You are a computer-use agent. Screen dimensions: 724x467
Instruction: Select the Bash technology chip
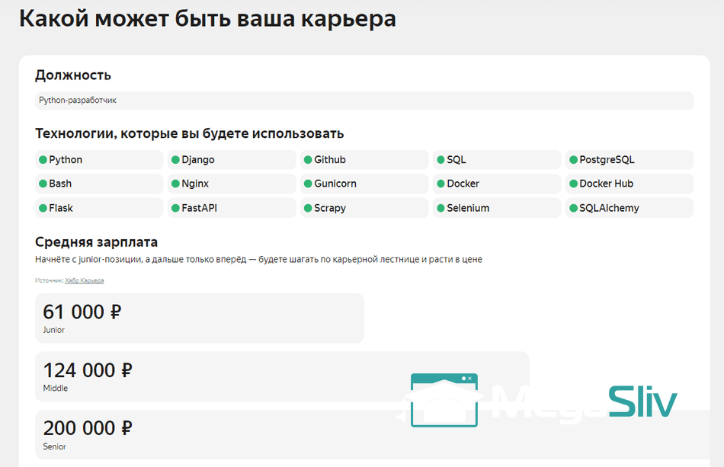click(x=98, y=184)
